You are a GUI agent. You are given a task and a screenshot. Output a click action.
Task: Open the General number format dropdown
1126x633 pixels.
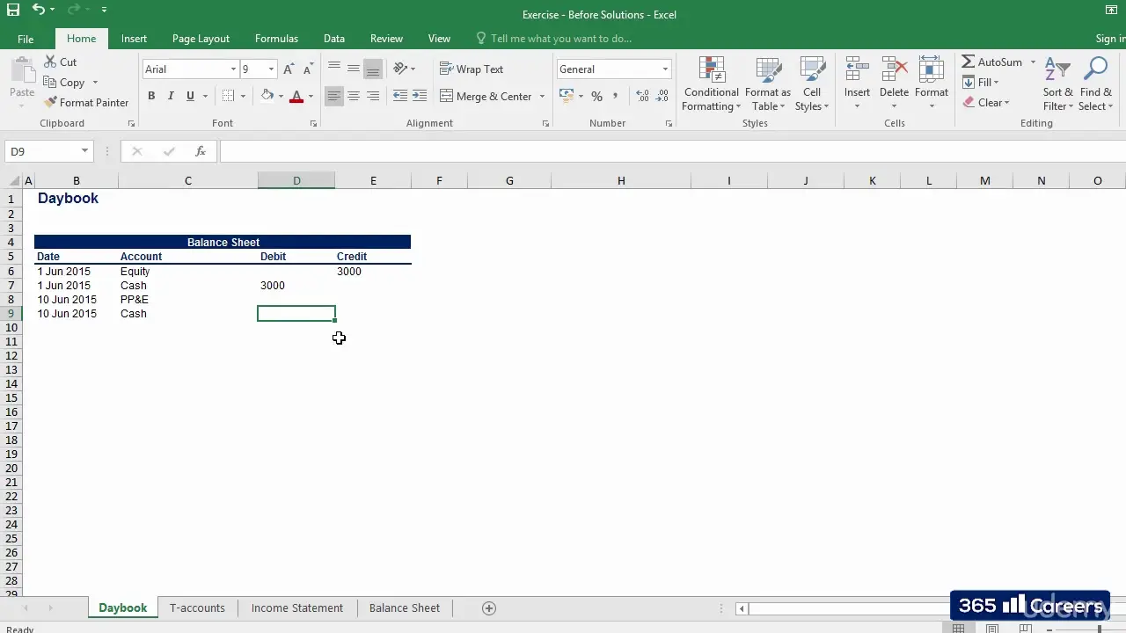pos(665,69)
